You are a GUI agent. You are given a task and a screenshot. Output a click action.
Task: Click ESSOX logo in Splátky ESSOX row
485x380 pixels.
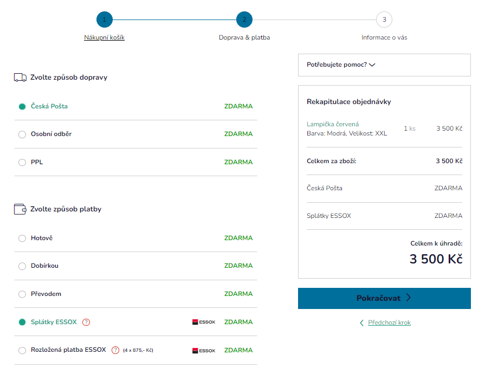click(204, 322)
